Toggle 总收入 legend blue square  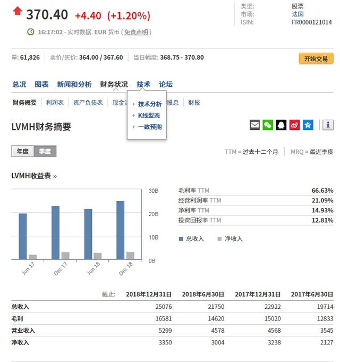[181, 238]
